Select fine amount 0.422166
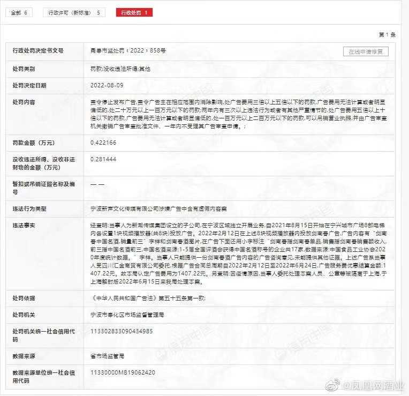409x396 pixels. coord(103,143)
